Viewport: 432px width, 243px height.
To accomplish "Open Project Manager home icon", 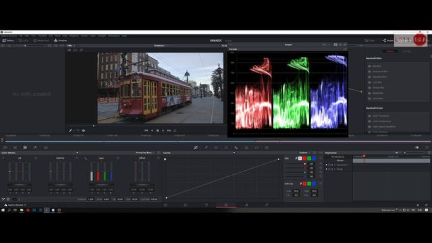I will [418, 205].
